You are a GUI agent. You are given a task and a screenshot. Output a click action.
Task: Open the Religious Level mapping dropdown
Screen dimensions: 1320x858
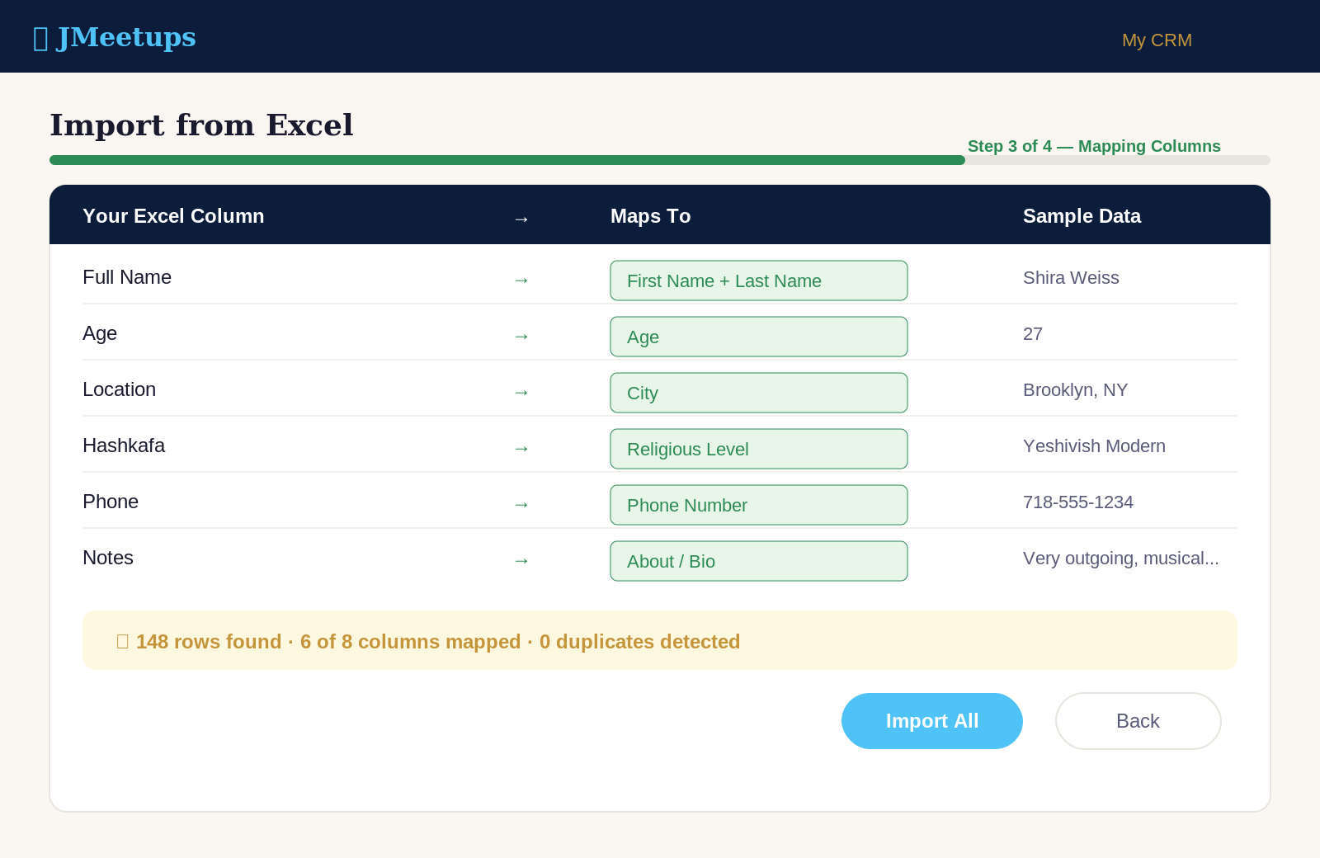point(758,449)
